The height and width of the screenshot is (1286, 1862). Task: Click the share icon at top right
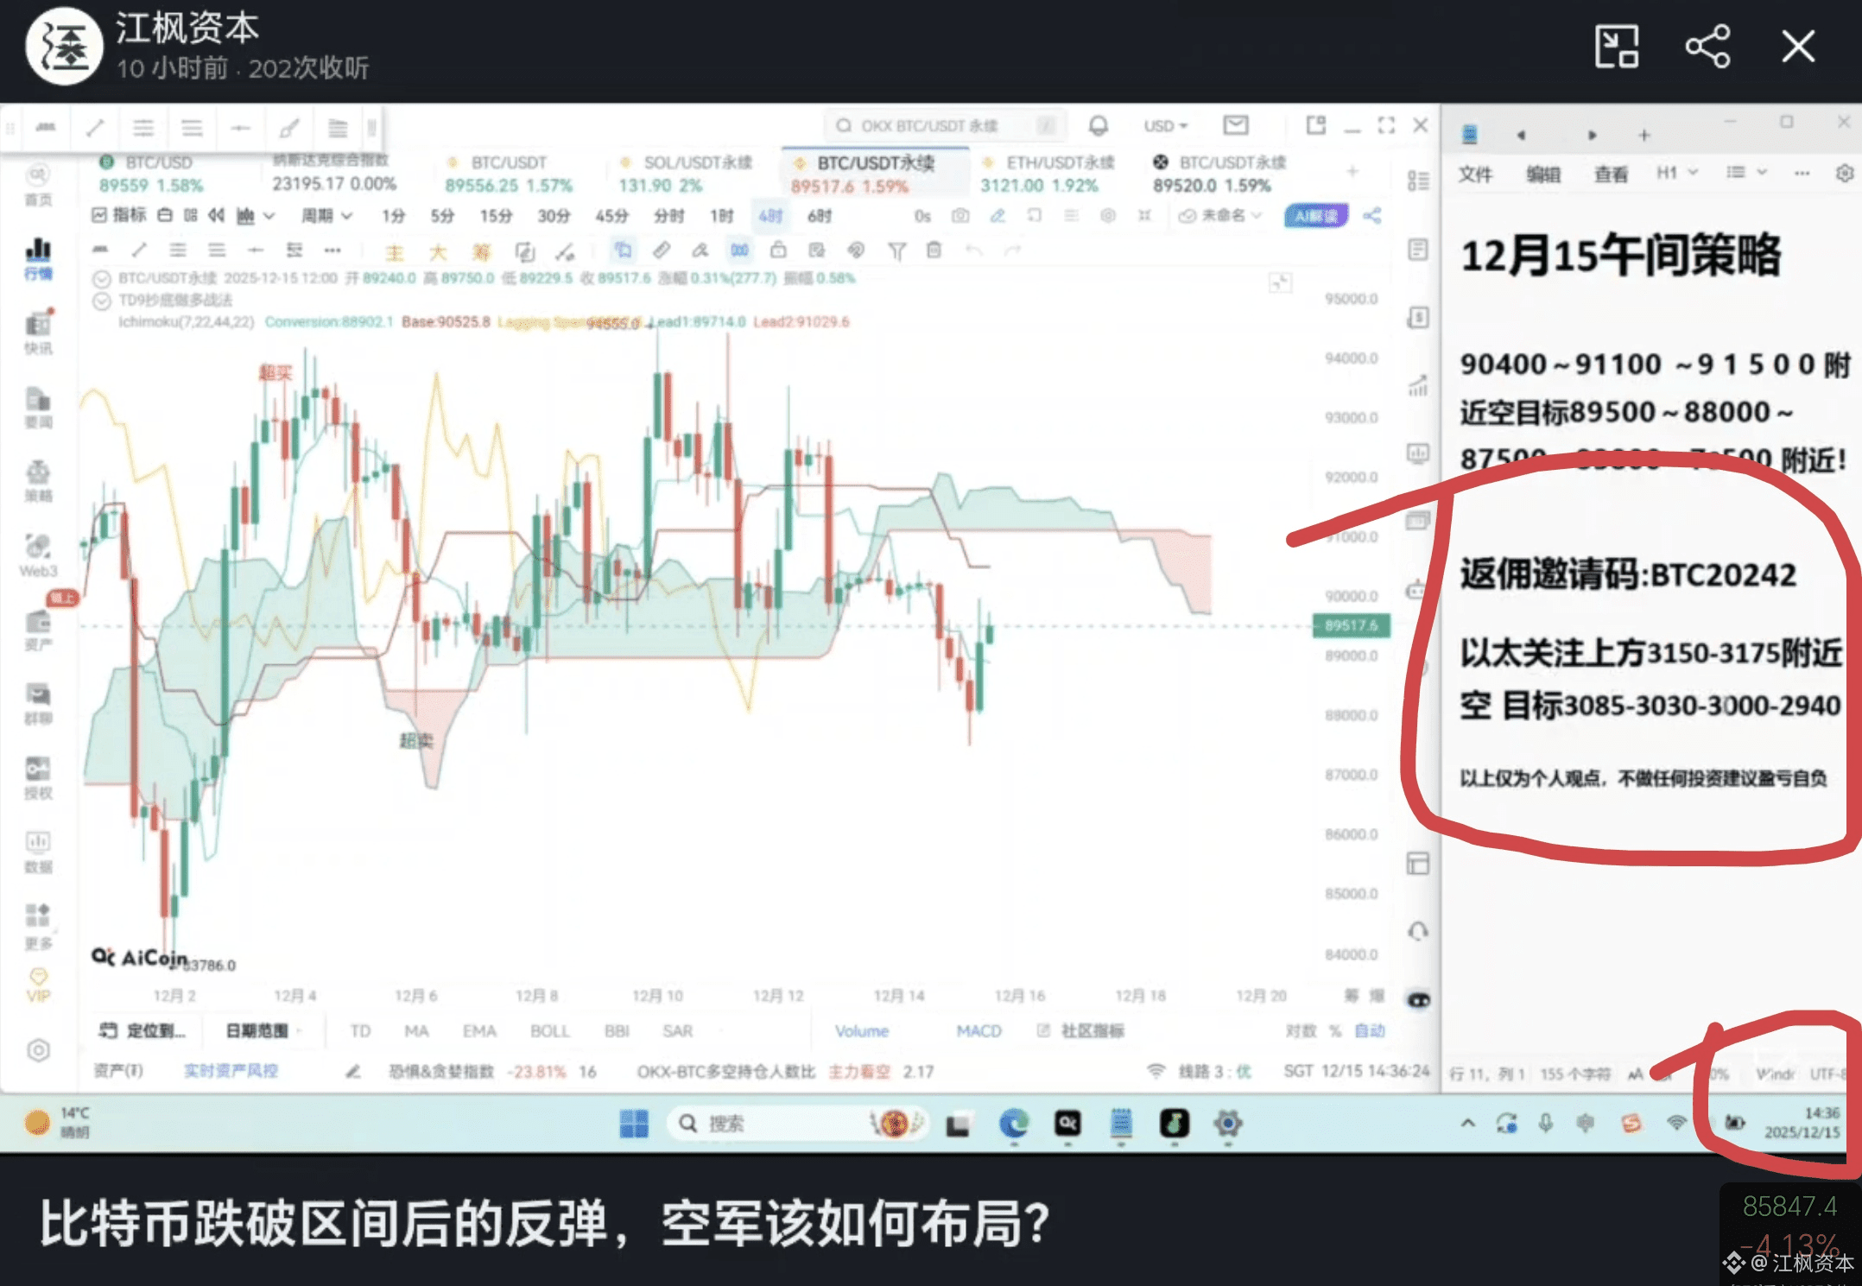pyautogui.click(x=1707, y=47)
